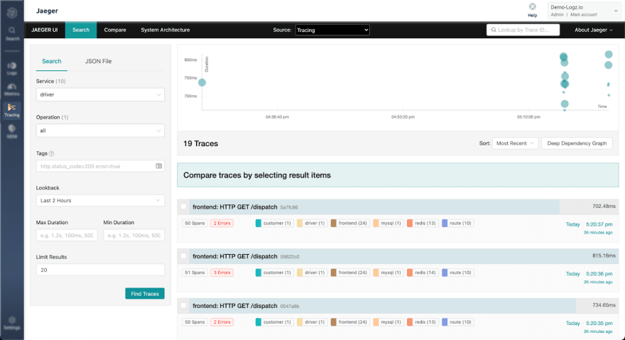Click the Deep Dependency Graph button
Viewport: 625px width, 340px height.
tap(577, 143)
